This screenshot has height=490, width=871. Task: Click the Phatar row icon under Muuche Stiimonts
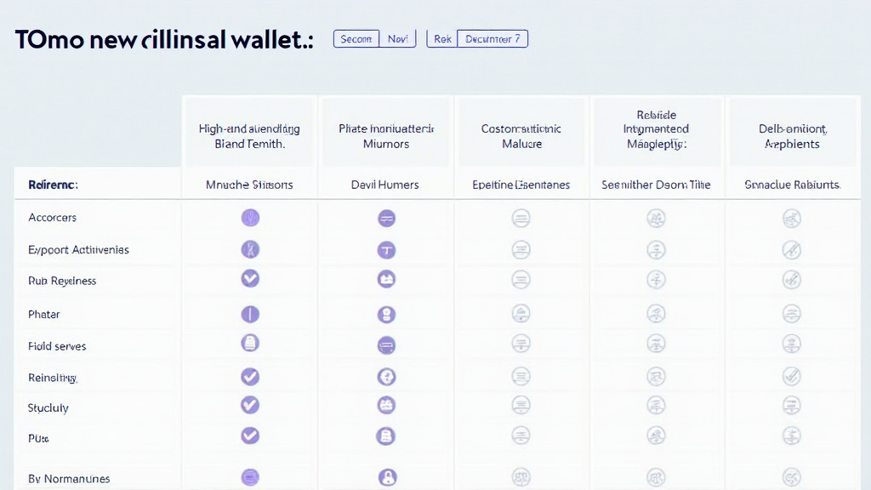click(x=250, y=314)
